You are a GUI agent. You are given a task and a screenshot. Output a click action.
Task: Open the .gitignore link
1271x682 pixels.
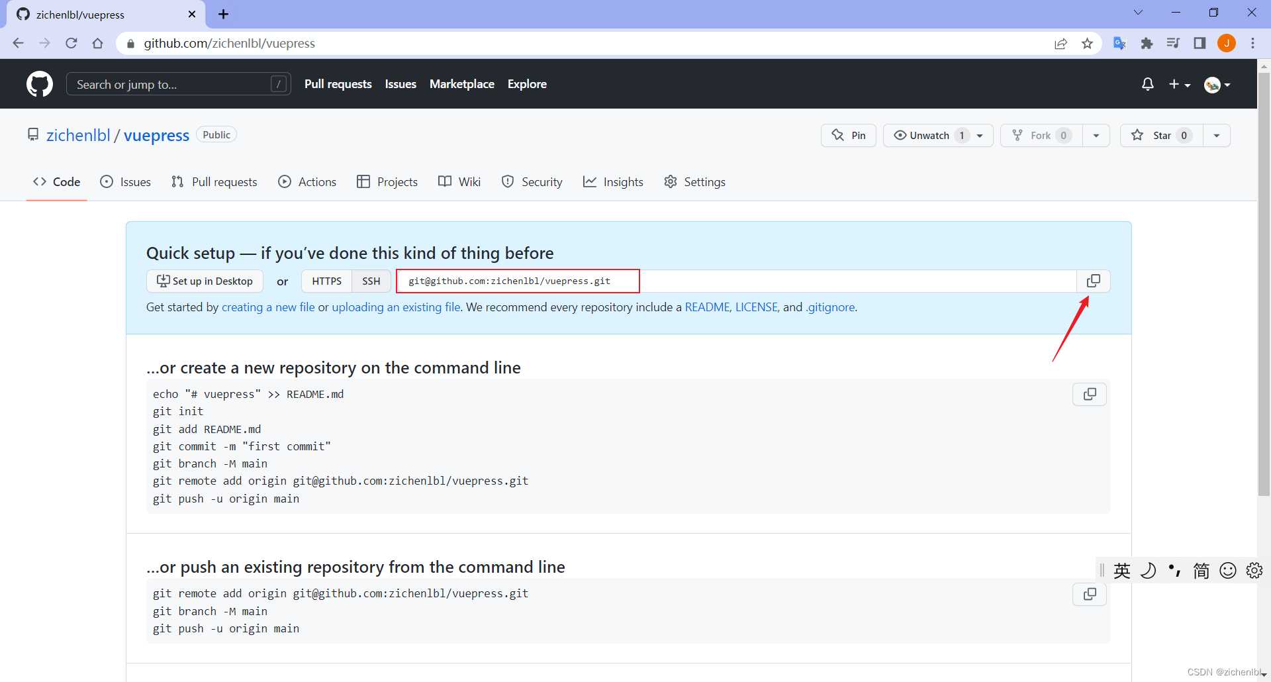click(x=830, y=307)
